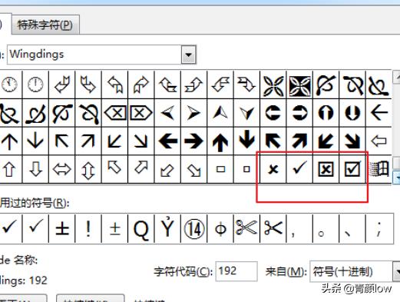
Task: Pick the small hollow rectangle symbol
Action: (220, 169)
